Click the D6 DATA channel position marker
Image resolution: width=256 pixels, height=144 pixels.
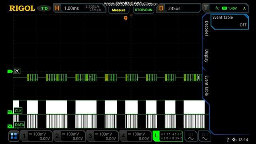point(10,126)
